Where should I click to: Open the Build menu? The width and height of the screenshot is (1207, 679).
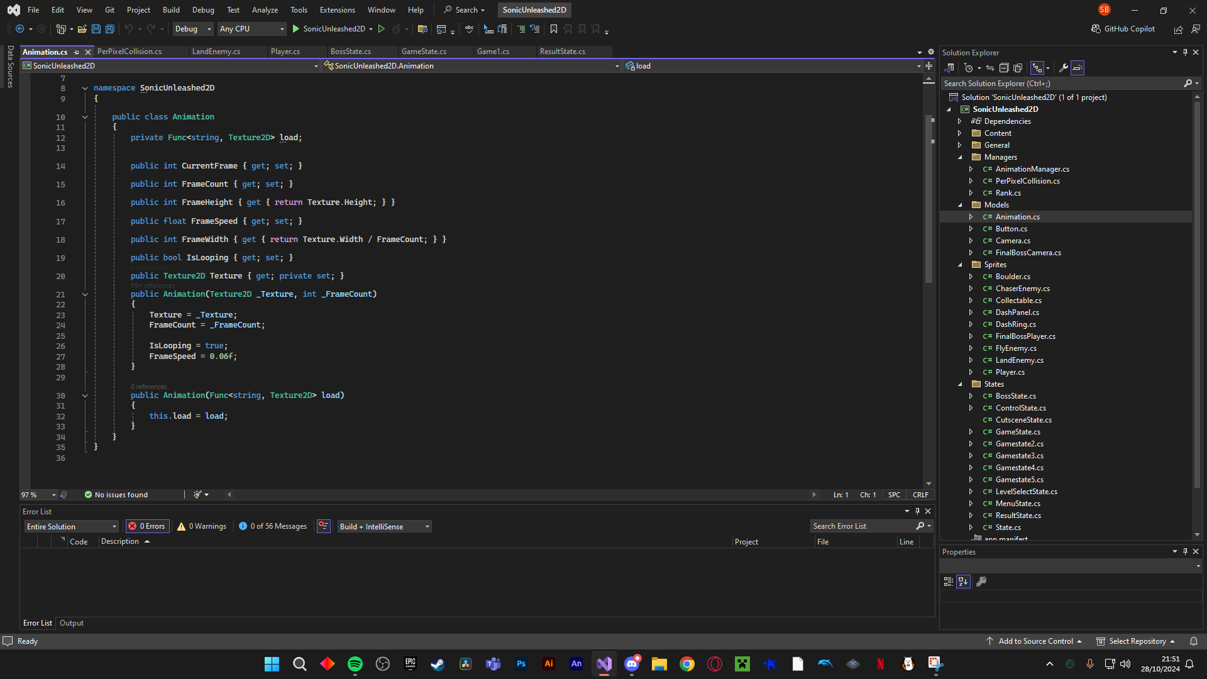(171, 9)
